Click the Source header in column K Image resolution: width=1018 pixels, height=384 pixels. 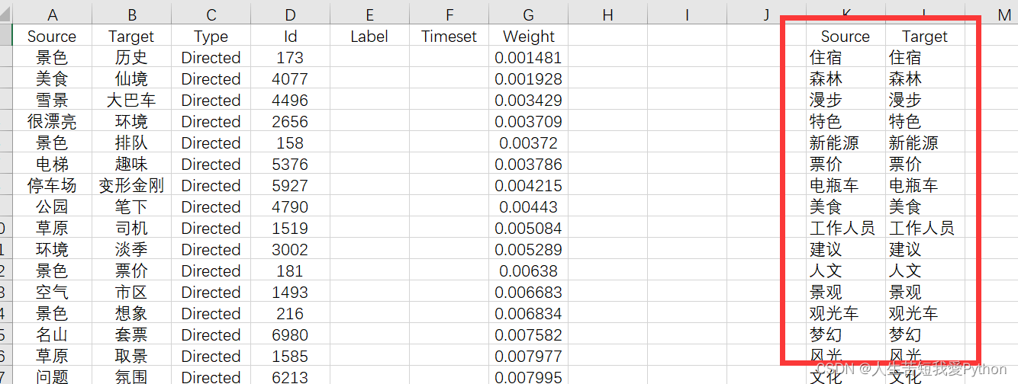click(846, 36)
